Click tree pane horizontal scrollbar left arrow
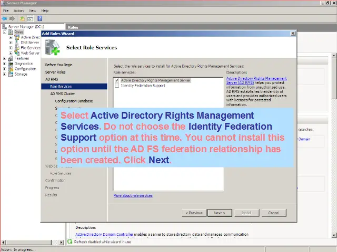 pyautogui.click(x=3, y=243)
